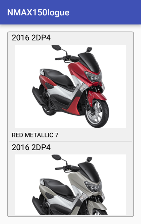Screen dimensions: 141x224
Task: Tap the first 2016 2DP4 heading
Action: click(31, 38)
